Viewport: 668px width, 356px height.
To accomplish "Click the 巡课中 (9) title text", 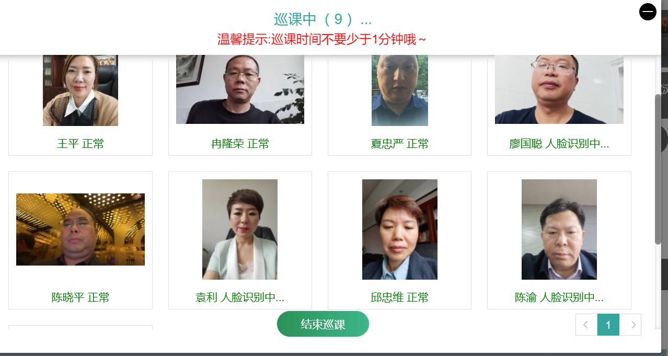I will tap(323, 19).
